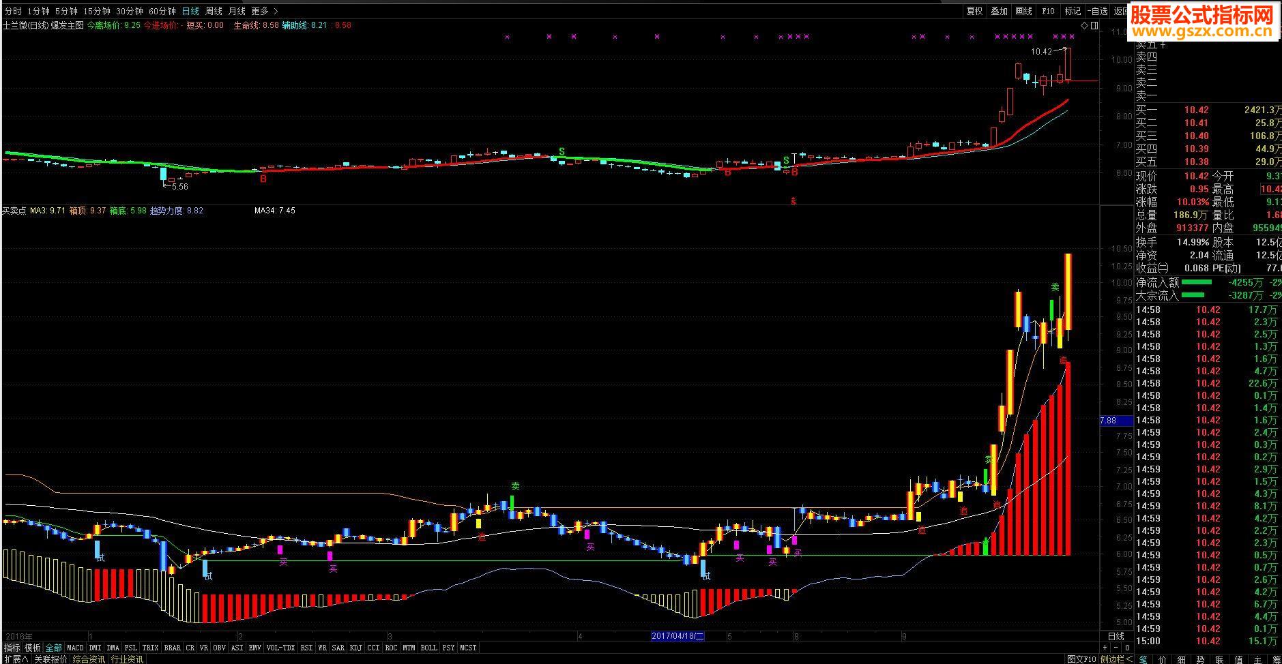Select the 值 tab in sidebar
This screenshot has height=664, width=1282.
pyautogui.click(x=1238, y=659)
